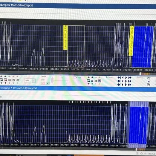Select the grid-view icon in left toolbar
The image size is (156, 156).
click(9, 80)
